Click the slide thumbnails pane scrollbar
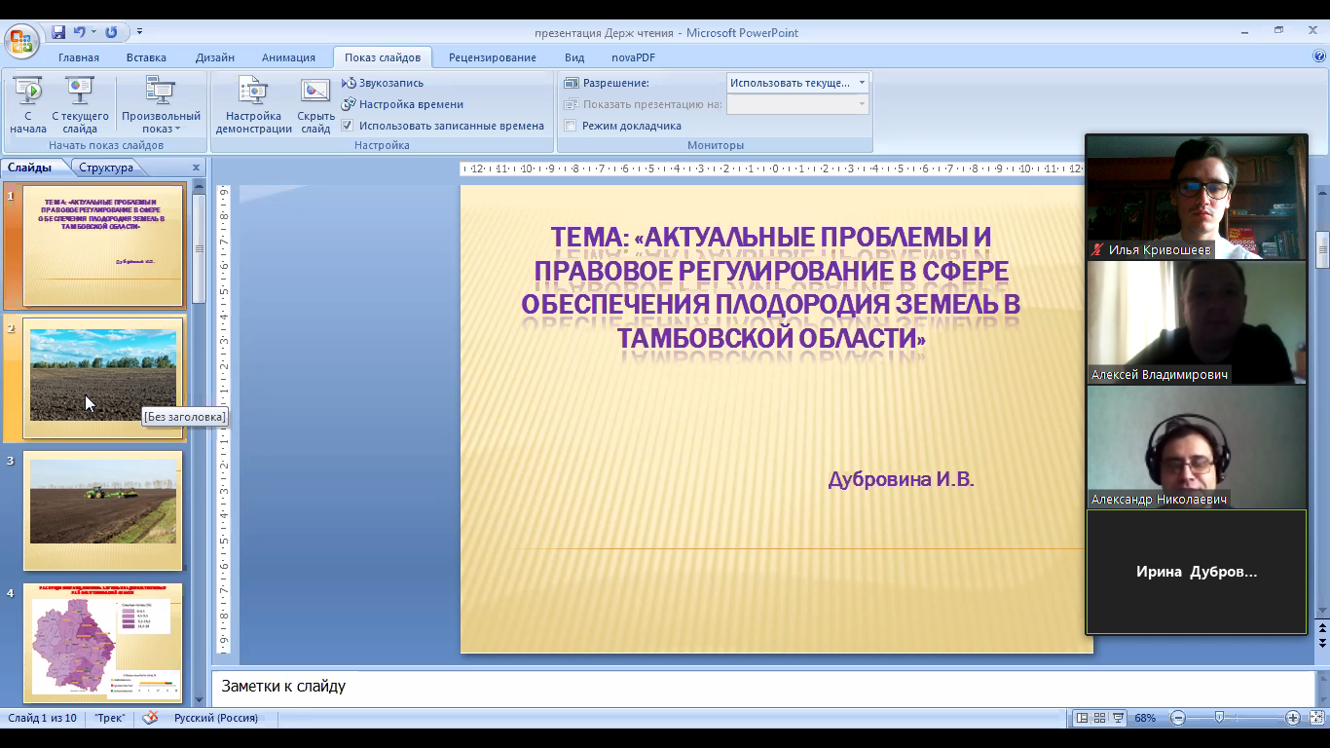The width and height of the screenshot is (1330, 748). [x=199, y=248]
